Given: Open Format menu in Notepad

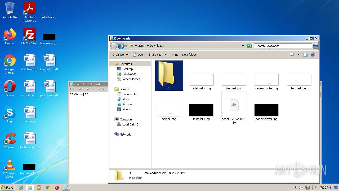Looking at the screenshot, I should point(90,89).
